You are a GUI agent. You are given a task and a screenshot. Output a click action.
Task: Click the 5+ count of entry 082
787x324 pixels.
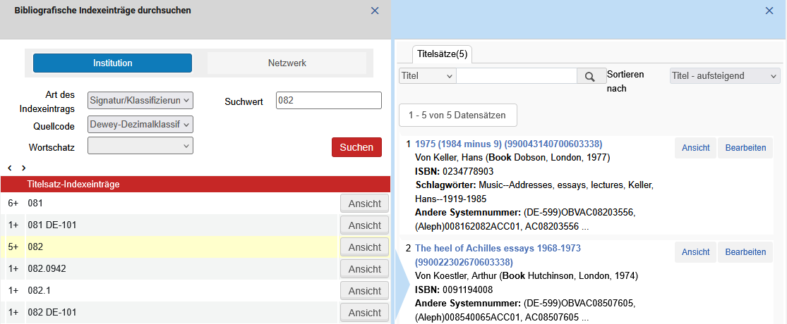13,247
